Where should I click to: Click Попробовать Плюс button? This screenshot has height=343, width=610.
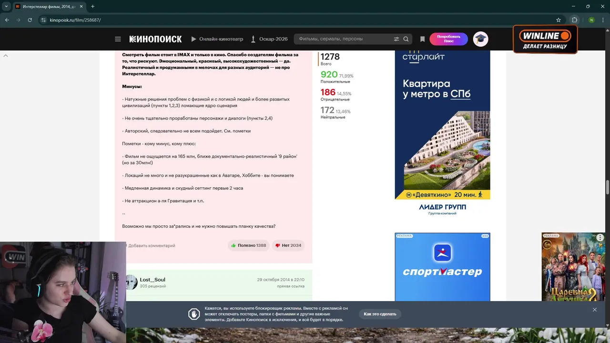tap(448, 39)
